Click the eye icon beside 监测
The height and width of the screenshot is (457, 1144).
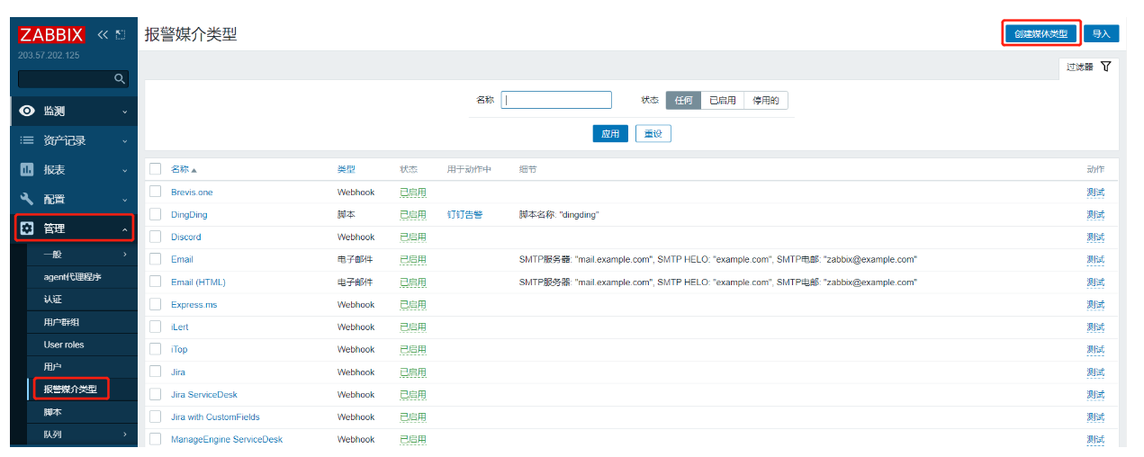pos(27,112)
